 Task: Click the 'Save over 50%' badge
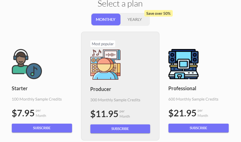(x=158, y=14)
